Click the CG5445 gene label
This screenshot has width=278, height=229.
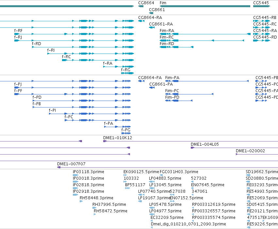click(261, 3)
